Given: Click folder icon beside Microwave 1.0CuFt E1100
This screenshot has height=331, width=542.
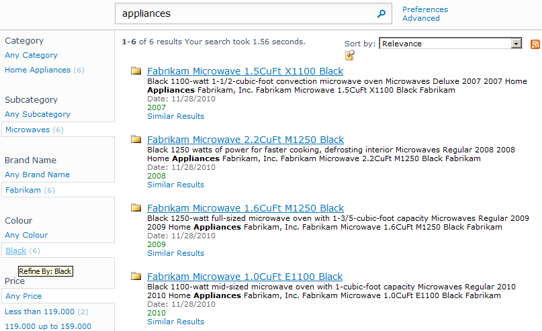Looking at the screenshot, I should 136,276.
